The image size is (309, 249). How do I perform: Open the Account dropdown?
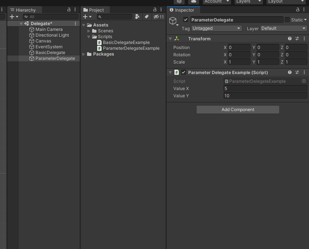point(217,1)
